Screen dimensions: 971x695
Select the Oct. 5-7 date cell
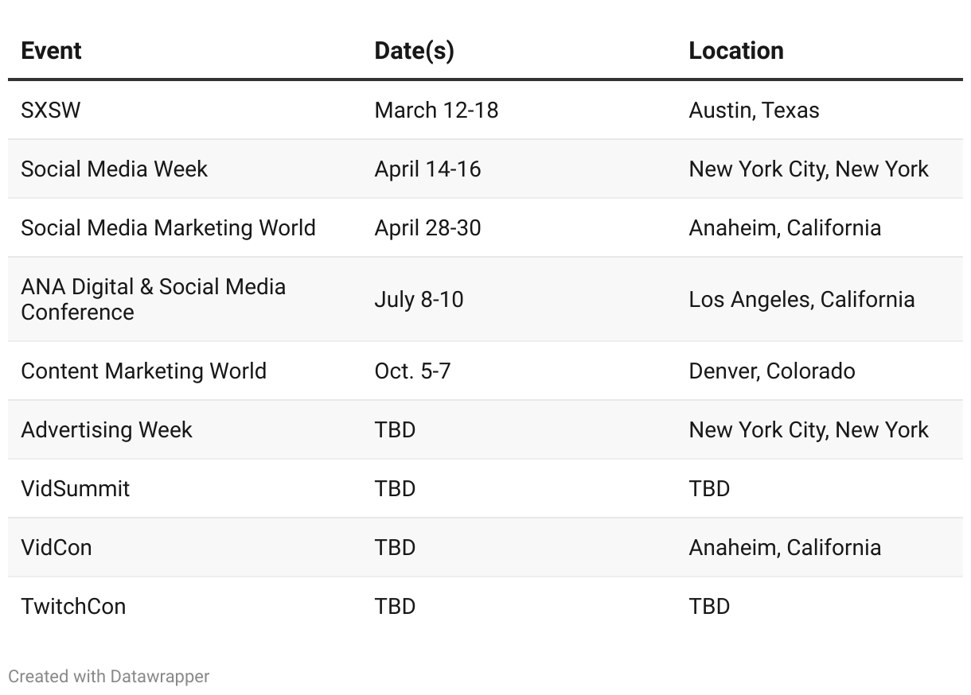(x=412, y=371)
